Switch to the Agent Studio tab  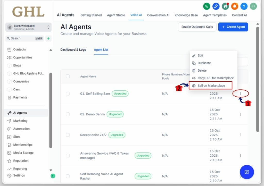click(x=116, y=15)
